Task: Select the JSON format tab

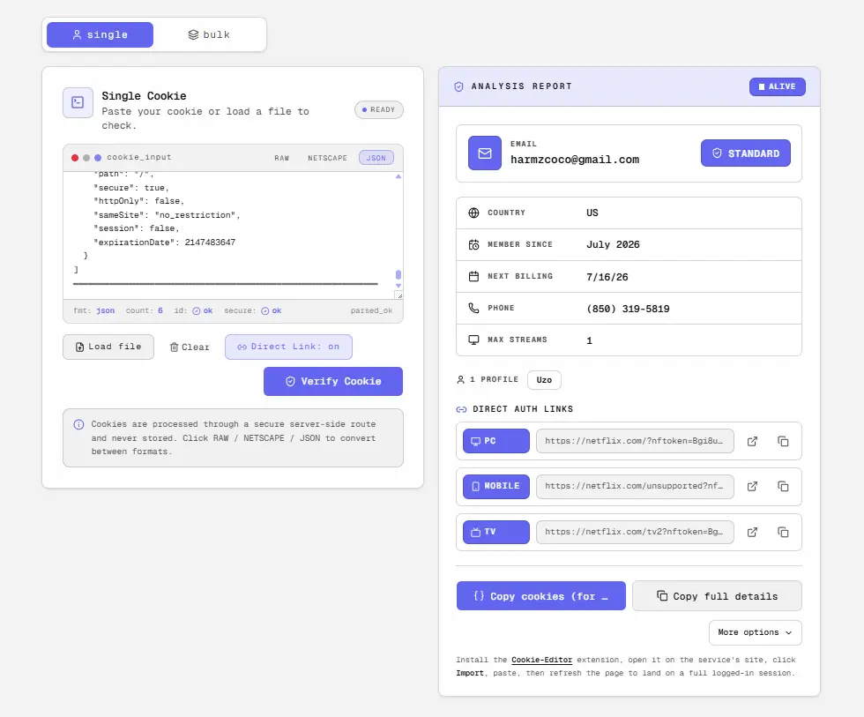Action: pyautogui.click(x=376, y=158)
